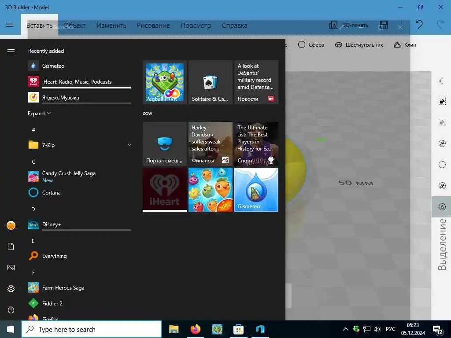Open the Портал смешанной реальности tile

[165, 144]
